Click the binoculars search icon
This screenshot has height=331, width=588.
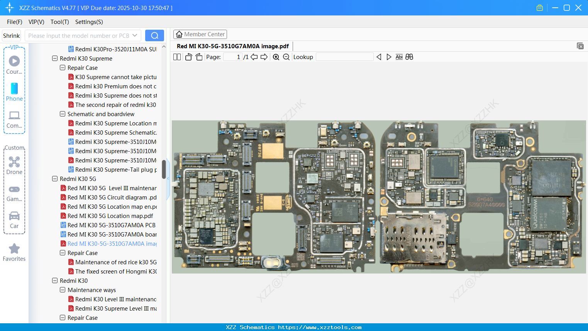click(x=409, y=57)
